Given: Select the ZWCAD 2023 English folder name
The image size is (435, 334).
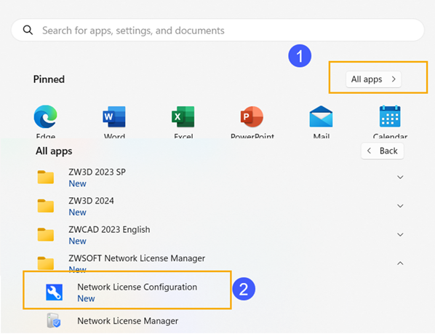Looking at the screenshot, I should point(109,230).
